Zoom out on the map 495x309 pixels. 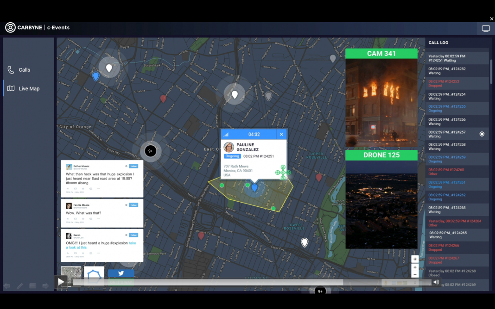[x=415, y=274]
